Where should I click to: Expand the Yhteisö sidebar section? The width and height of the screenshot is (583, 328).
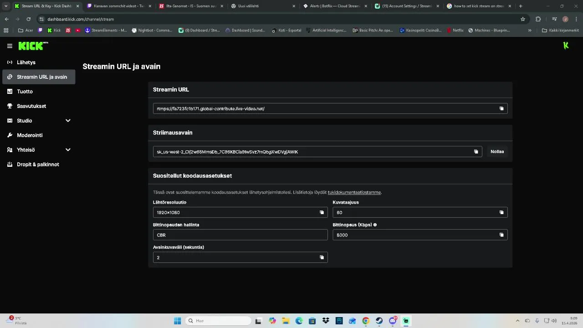(x=68, y=150)
